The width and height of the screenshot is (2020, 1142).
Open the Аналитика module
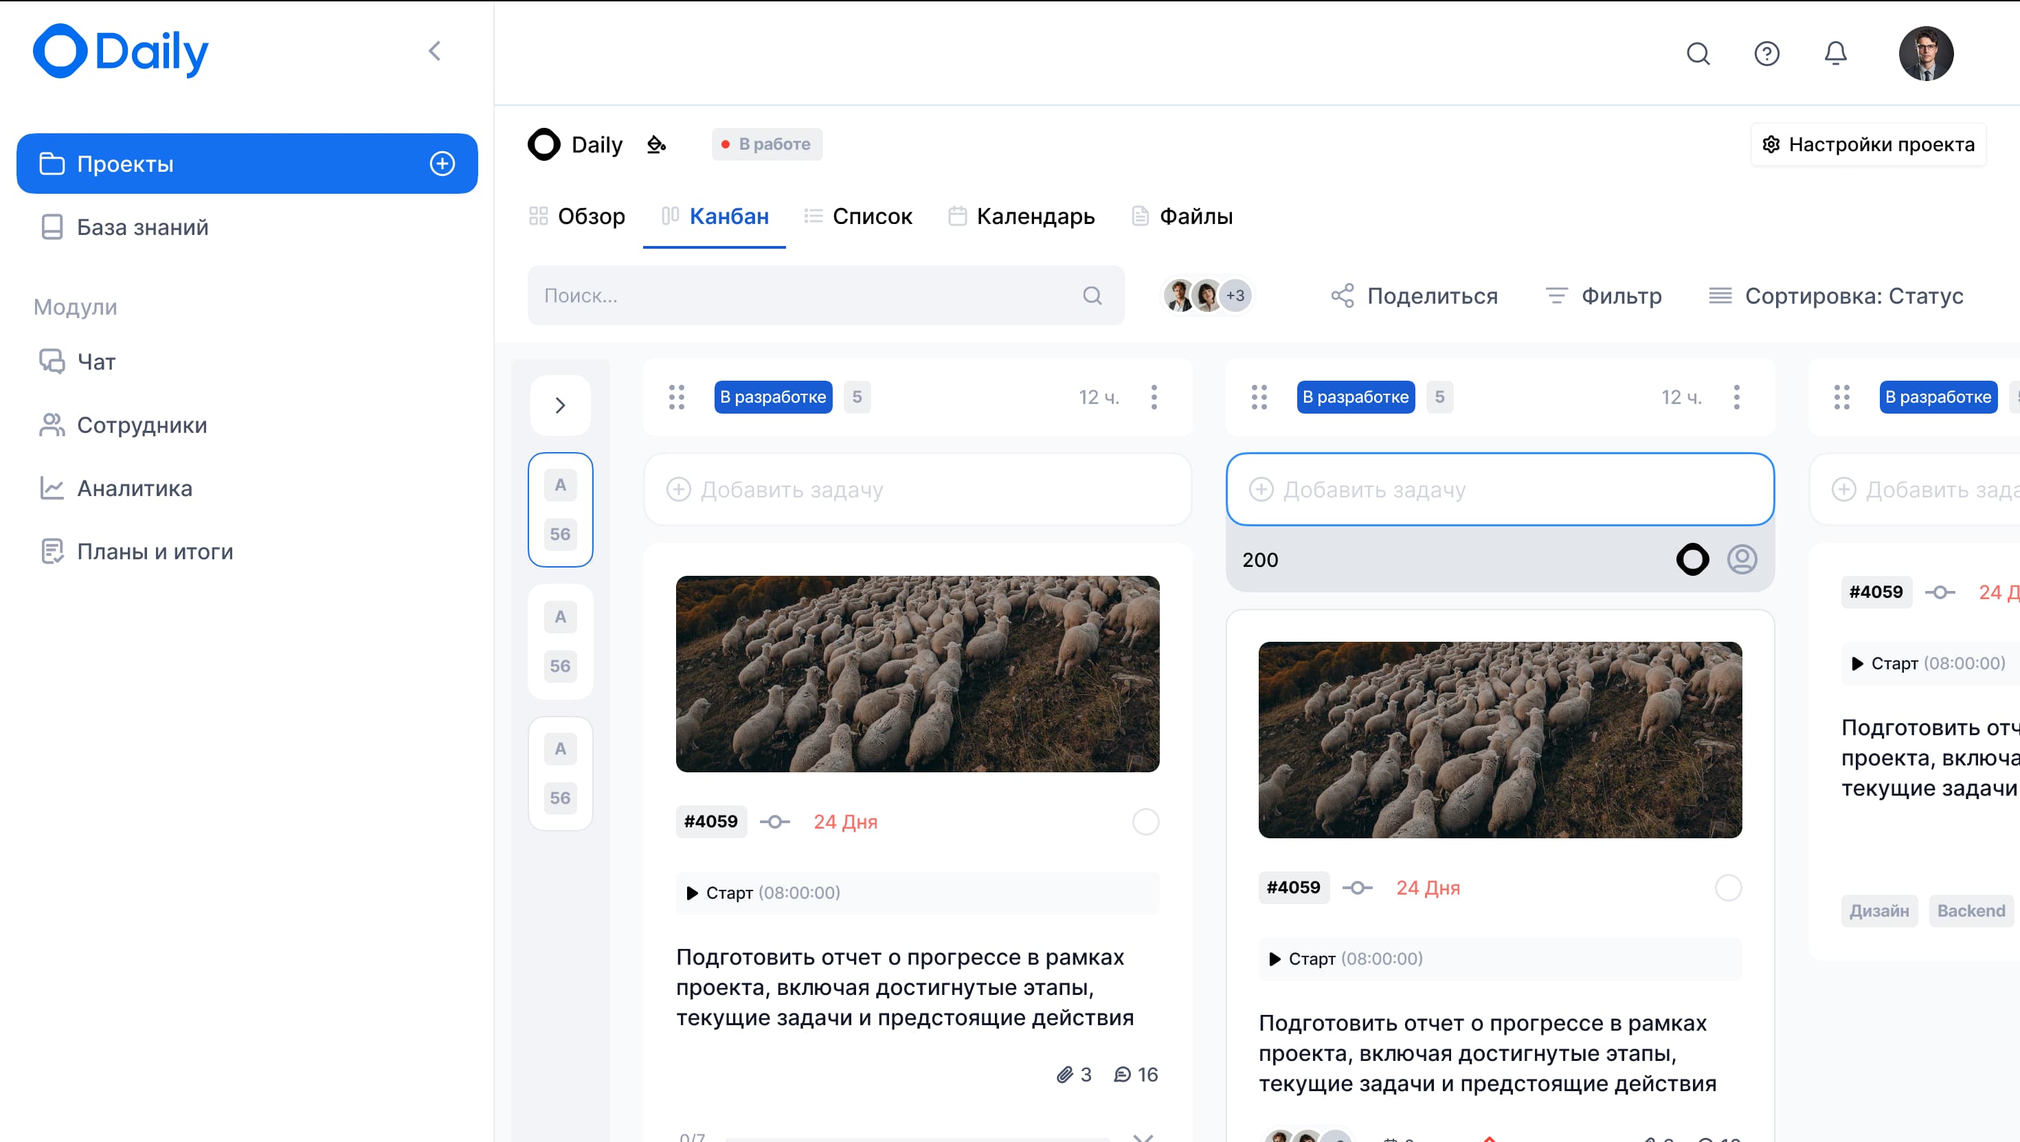pos(134,488)
